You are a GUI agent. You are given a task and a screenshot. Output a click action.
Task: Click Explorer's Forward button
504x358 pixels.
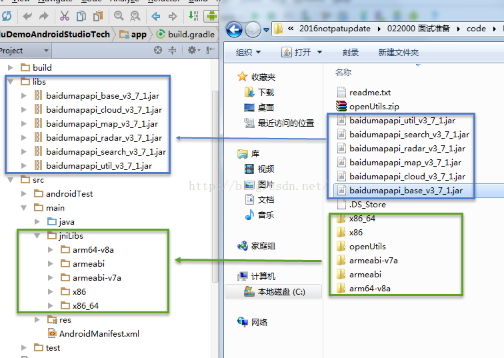(253, 29)
